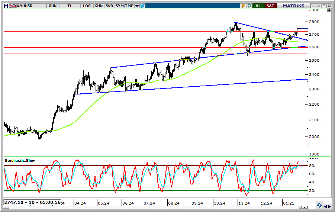Toggle the SVD chart option
This screenshot has width=335, height=212.
(109, 6)
